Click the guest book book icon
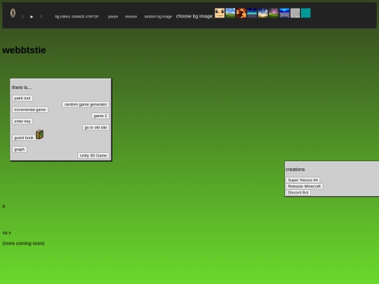Viewport: 379px width, 284px height. 40,135
